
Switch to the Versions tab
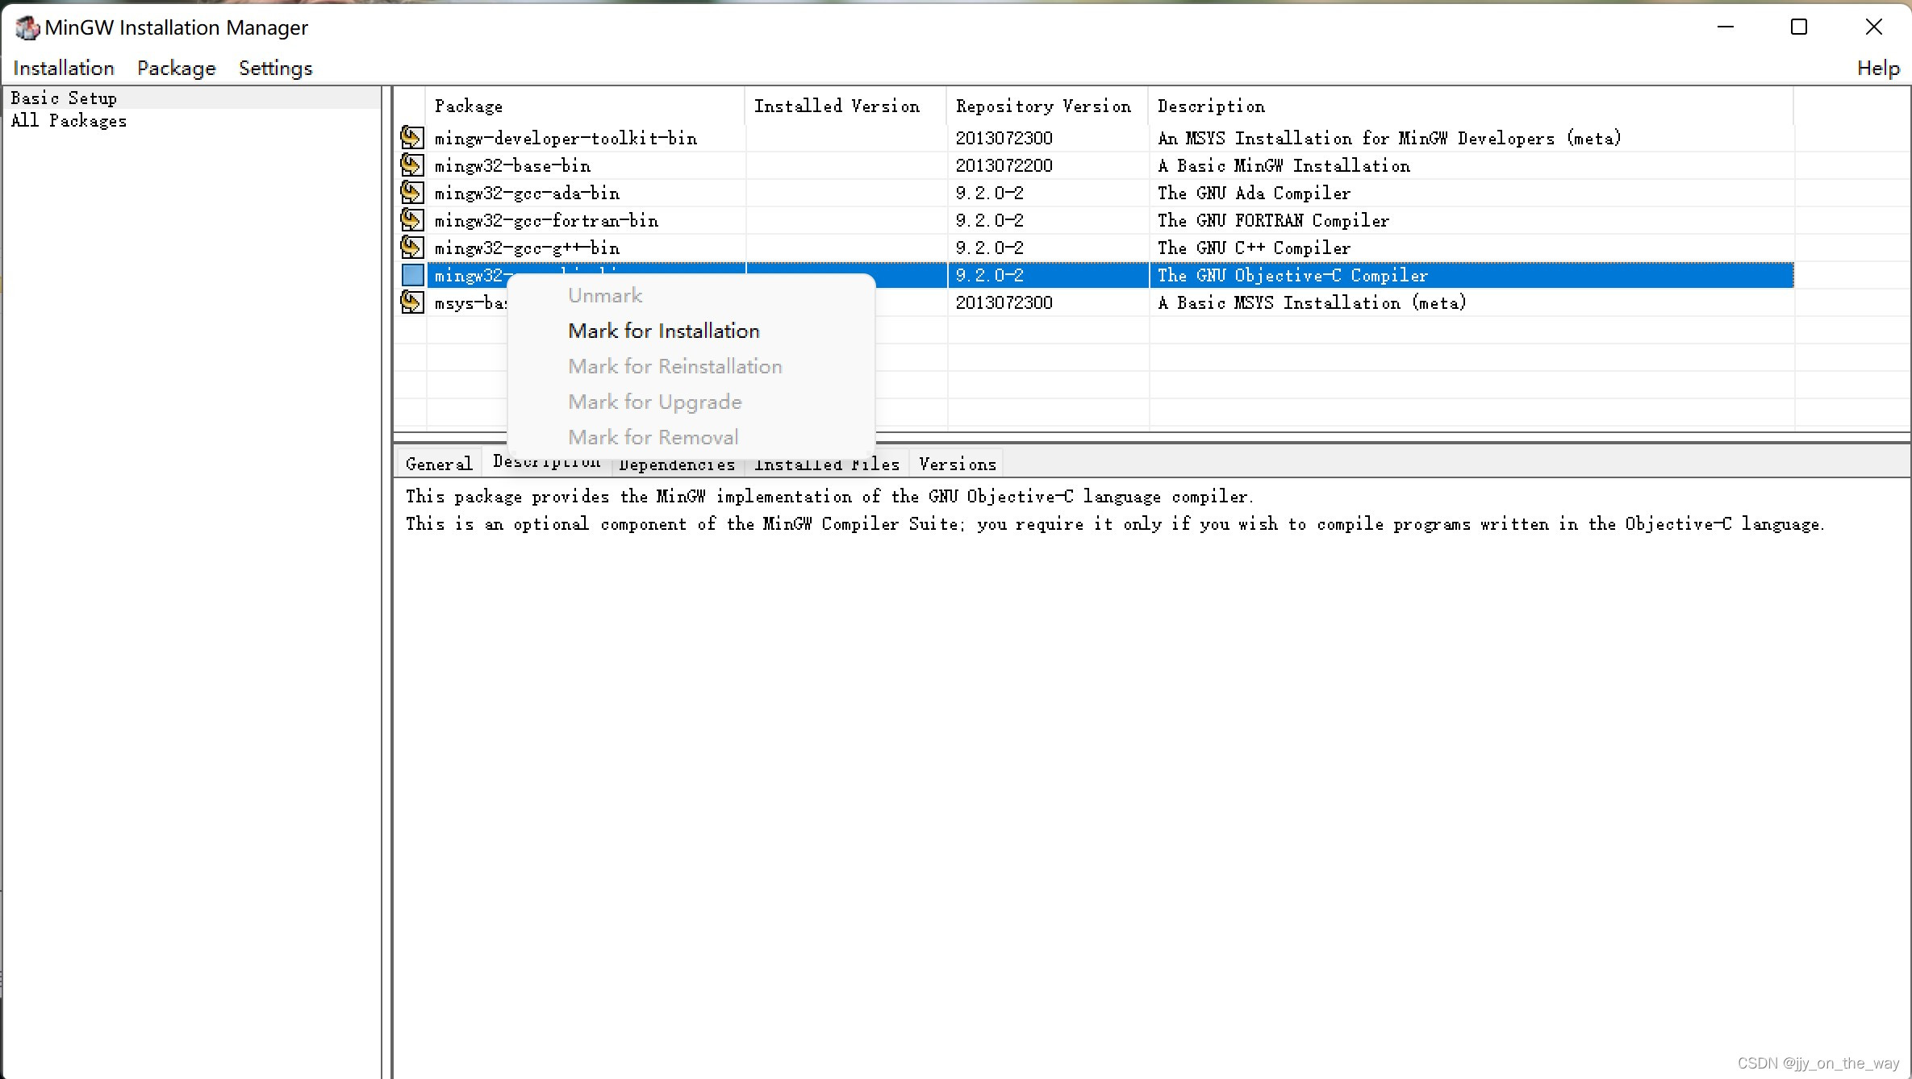957,464
